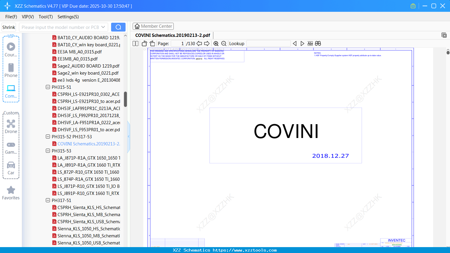Open Sage2_AUDIO BOARD 1219.pdf
450x253 pixels.
(88, 66)
